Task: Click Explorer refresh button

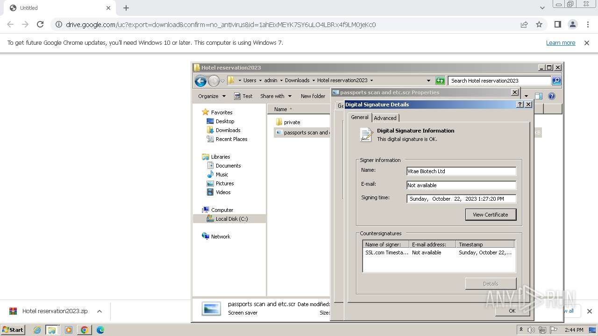Action: (x=440, y=81)
